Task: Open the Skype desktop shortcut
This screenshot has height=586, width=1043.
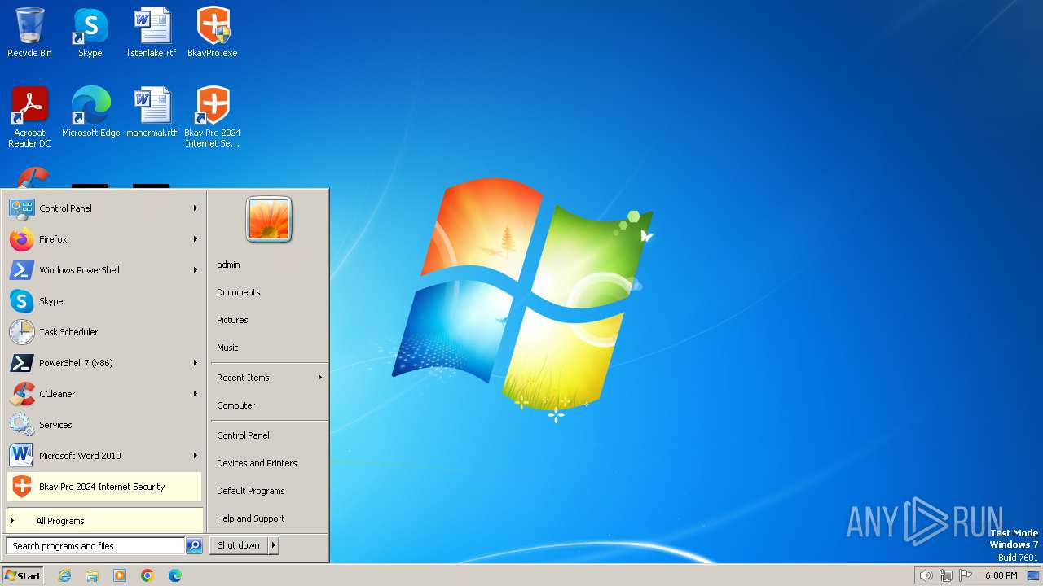Action: 90,33
